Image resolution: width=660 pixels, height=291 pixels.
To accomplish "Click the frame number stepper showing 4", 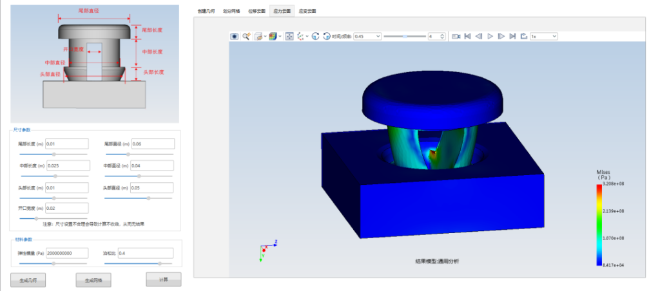I will [436, 37].
